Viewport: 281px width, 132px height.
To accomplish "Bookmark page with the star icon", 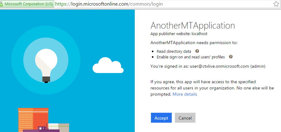I will coord(276,4).
